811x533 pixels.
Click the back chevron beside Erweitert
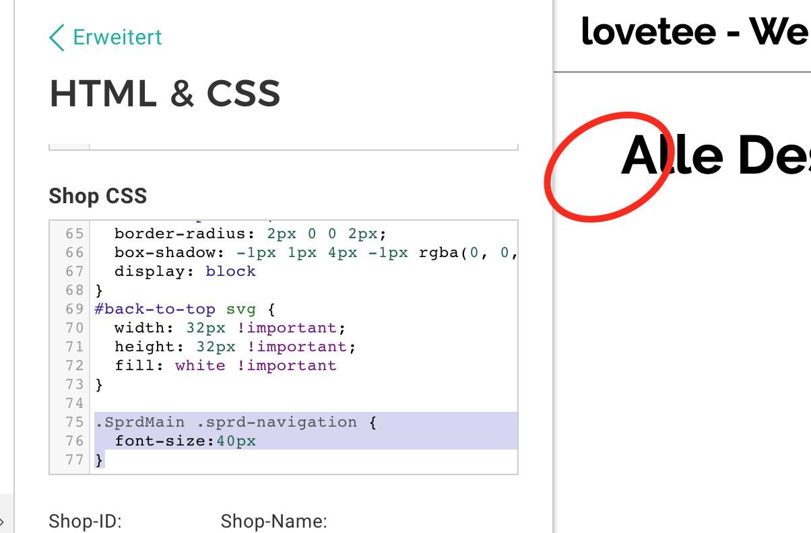click(x=57, y=38)
